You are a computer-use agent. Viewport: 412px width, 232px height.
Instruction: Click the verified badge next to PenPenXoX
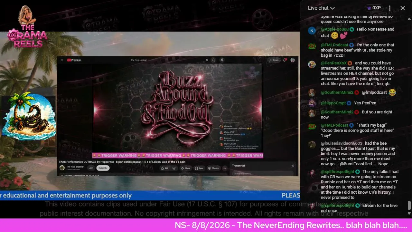(x=350, y=63)
